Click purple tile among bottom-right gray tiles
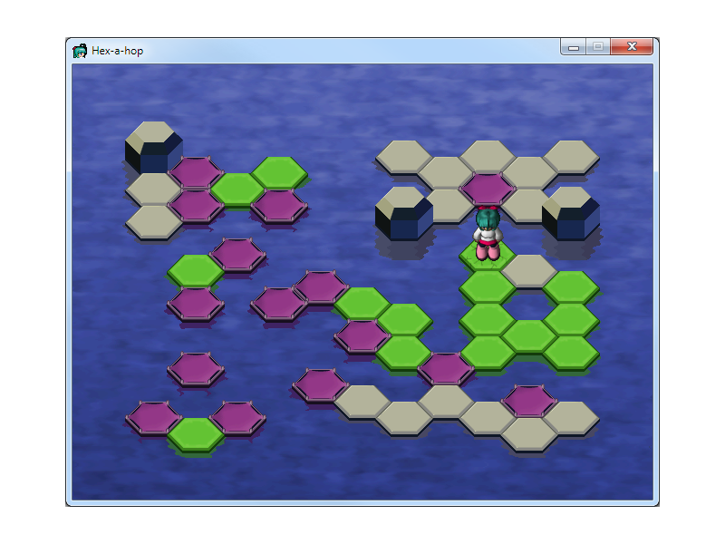 pos(529,400)
